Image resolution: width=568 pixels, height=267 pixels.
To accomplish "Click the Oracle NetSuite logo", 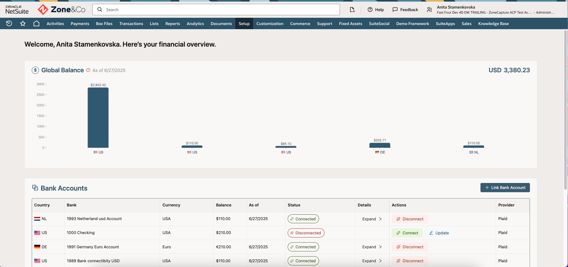I will 17,10.
